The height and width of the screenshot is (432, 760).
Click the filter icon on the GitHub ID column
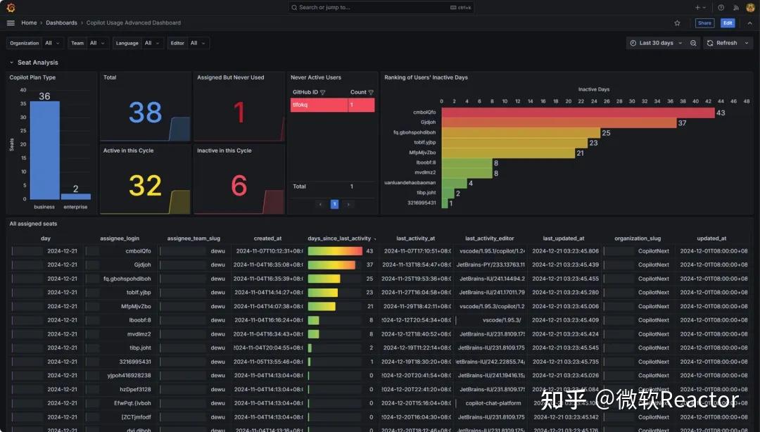point(322,92)
